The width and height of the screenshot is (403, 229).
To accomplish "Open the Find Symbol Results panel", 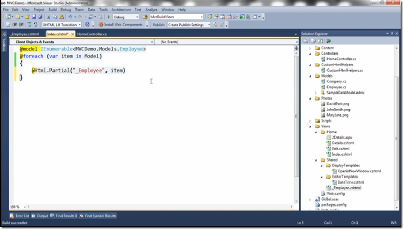I will (97, 216).
